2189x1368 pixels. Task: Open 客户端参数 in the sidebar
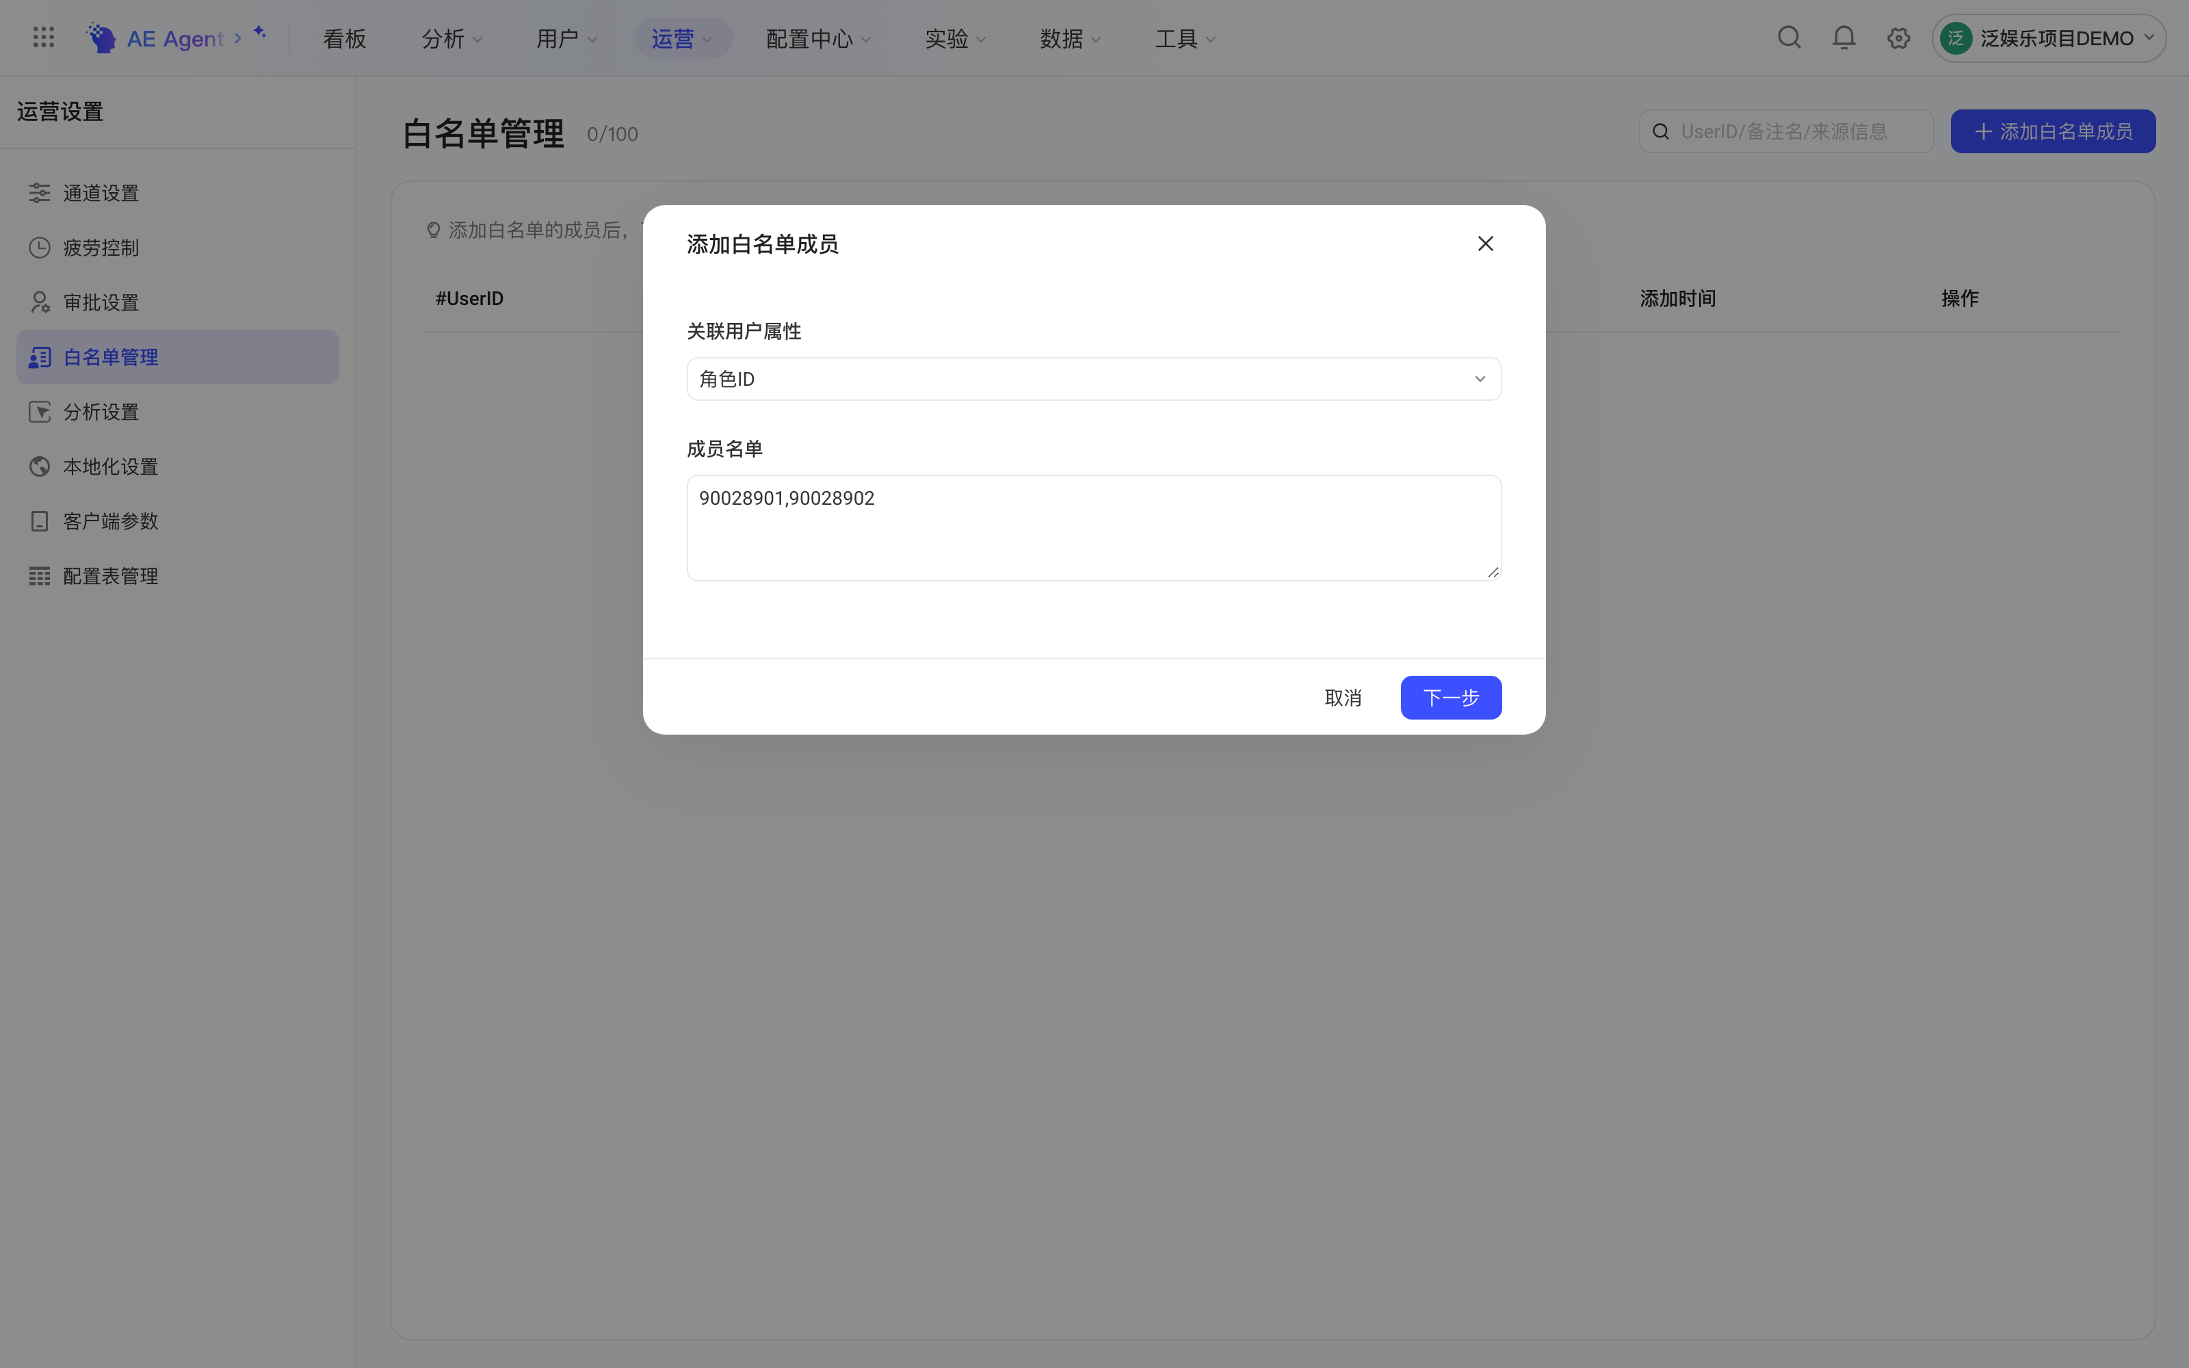pyautogui.click(x=177, y=521)
